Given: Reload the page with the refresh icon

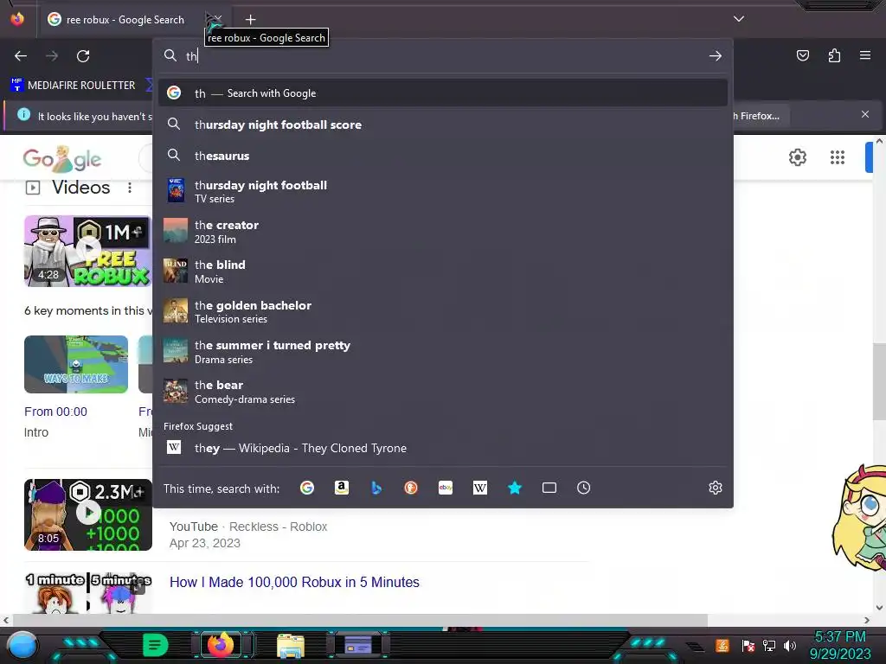Looking at the screenshot, I should 83,56.
